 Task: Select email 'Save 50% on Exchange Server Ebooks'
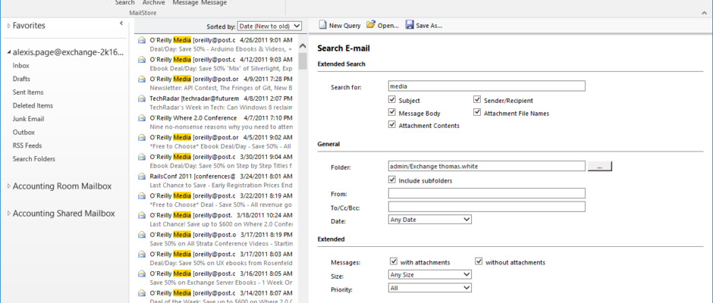pyautogui.click(x=221, y=278)
